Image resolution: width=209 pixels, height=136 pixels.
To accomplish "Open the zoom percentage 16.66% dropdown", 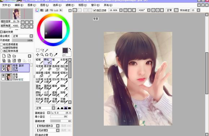I will (x=121, y=10).
